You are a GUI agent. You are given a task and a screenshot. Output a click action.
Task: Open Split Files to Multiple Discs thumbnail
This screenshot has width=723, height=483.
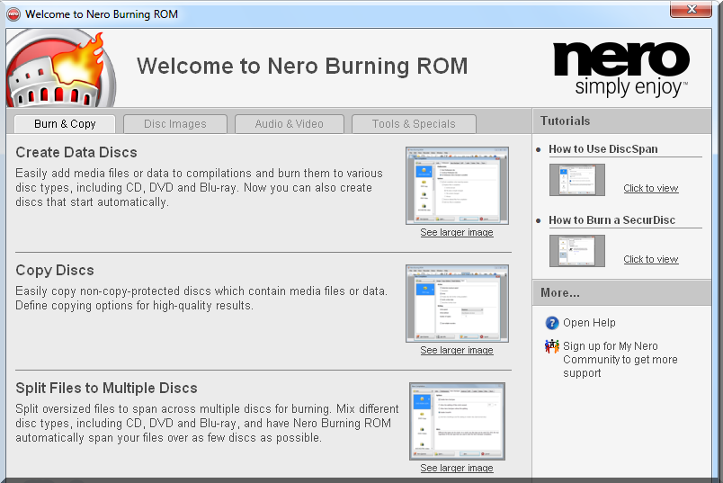tap(457, 421)
